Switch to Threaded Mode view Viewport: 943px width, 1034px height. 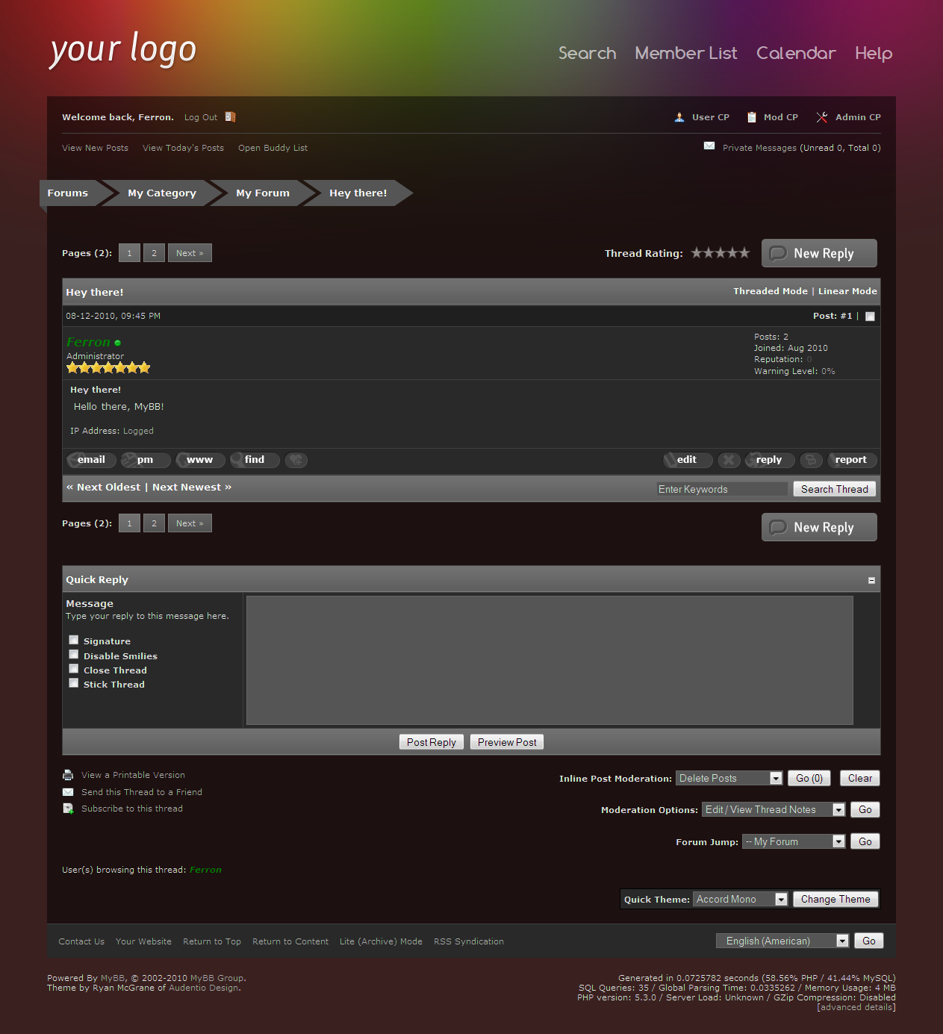coord(770,291)
